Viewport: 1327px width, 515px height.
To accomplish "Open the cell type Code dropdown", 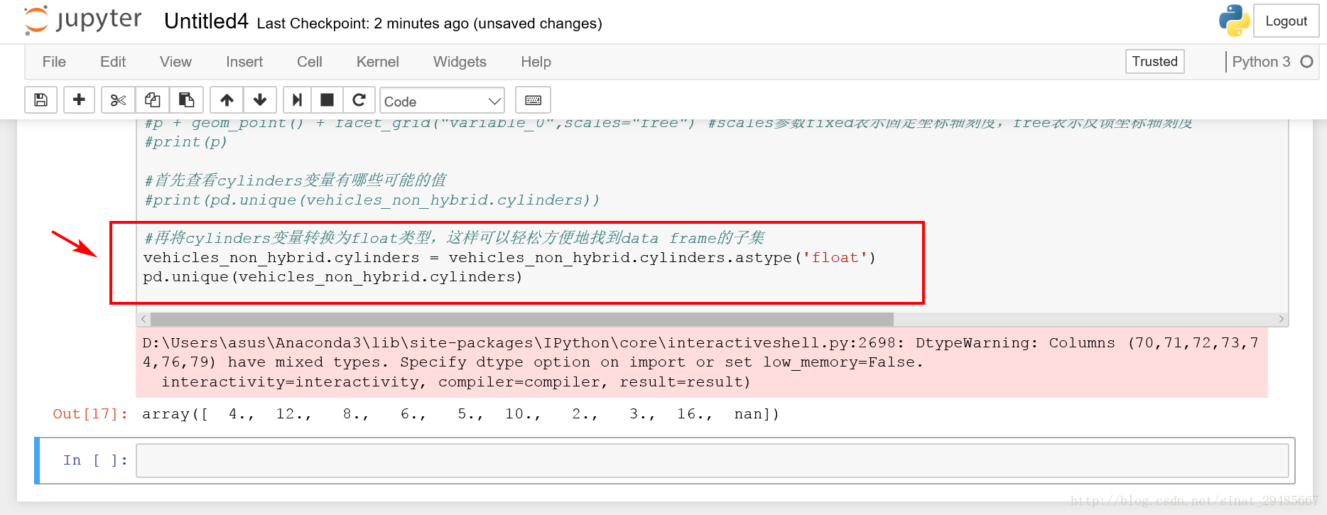I will [442, 101].
